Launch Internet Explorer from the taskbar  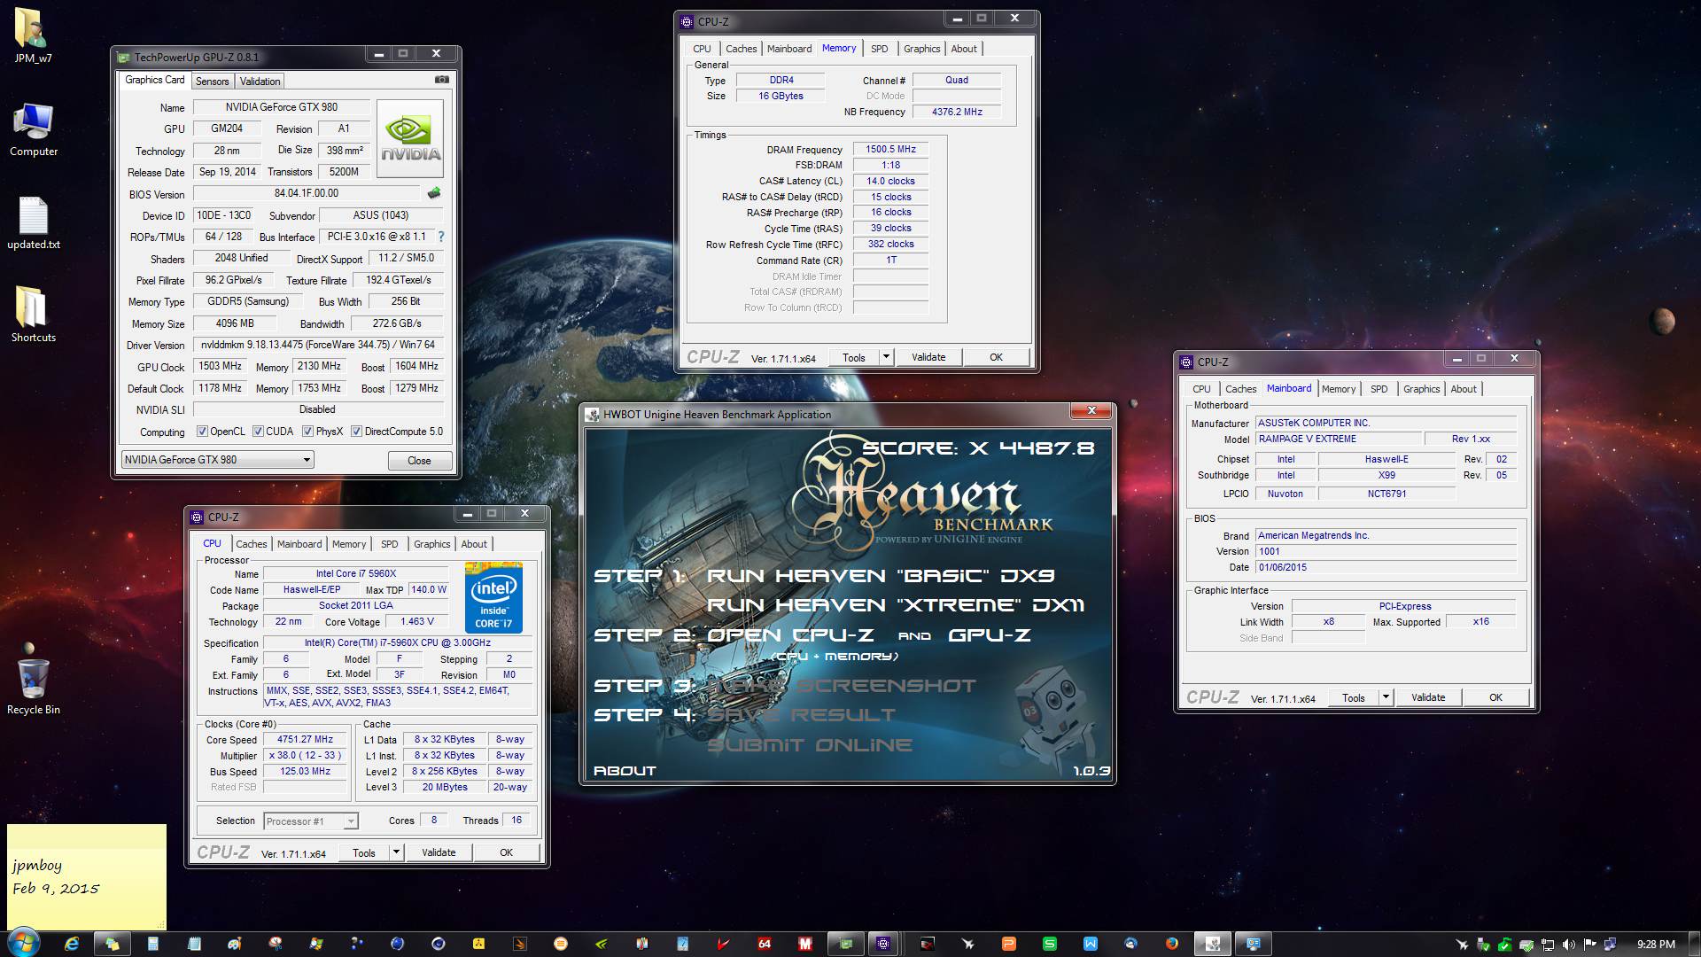click(x=72, y=944)
